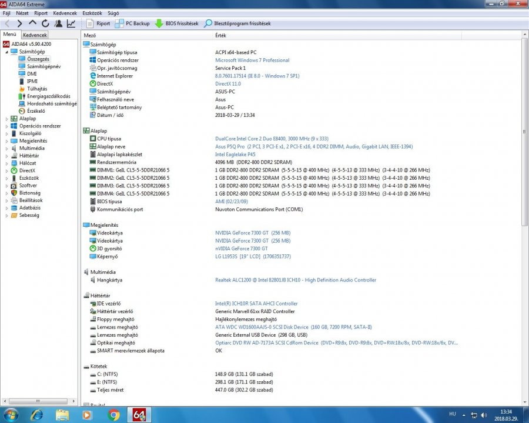The width and height of the screenshot is (529, 423).
Task: Switch to the Kedvencek tab
Action: point(35,35)
